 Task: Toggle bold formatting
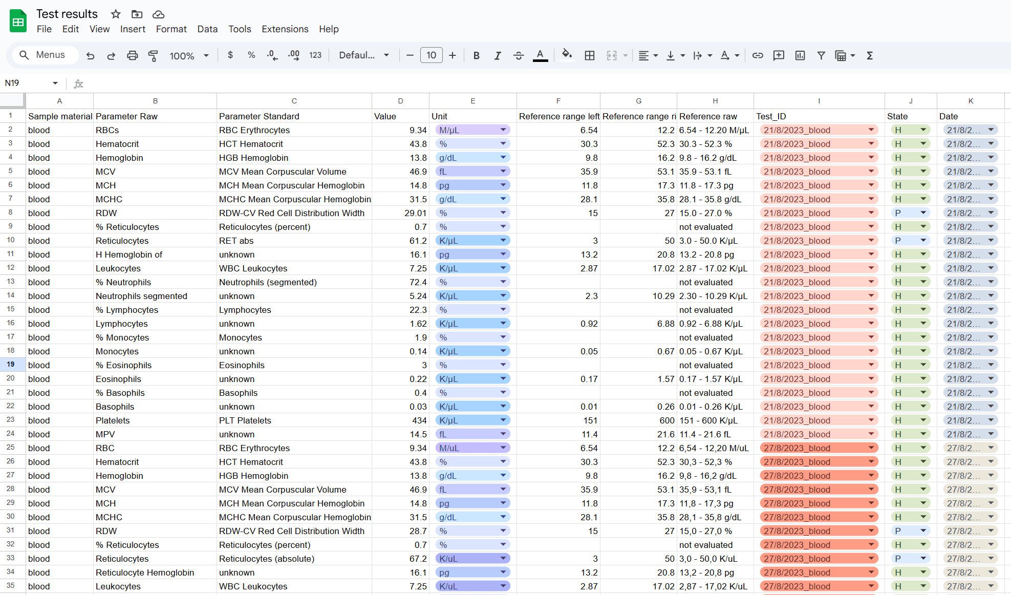pyautogui.click(x=476, y=55)
